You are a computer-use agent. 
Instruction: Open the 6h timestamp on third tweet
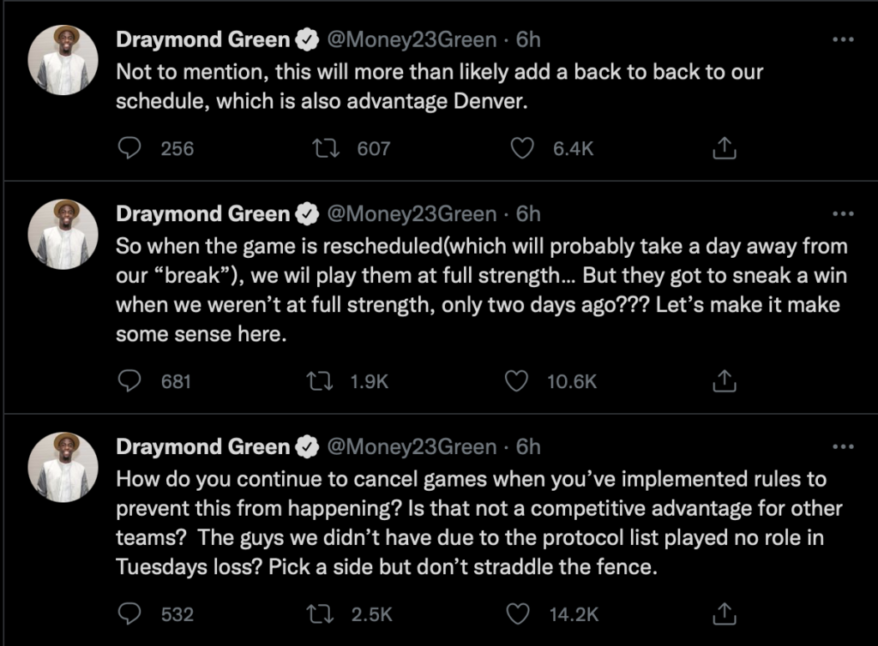[x=528, y=446]
